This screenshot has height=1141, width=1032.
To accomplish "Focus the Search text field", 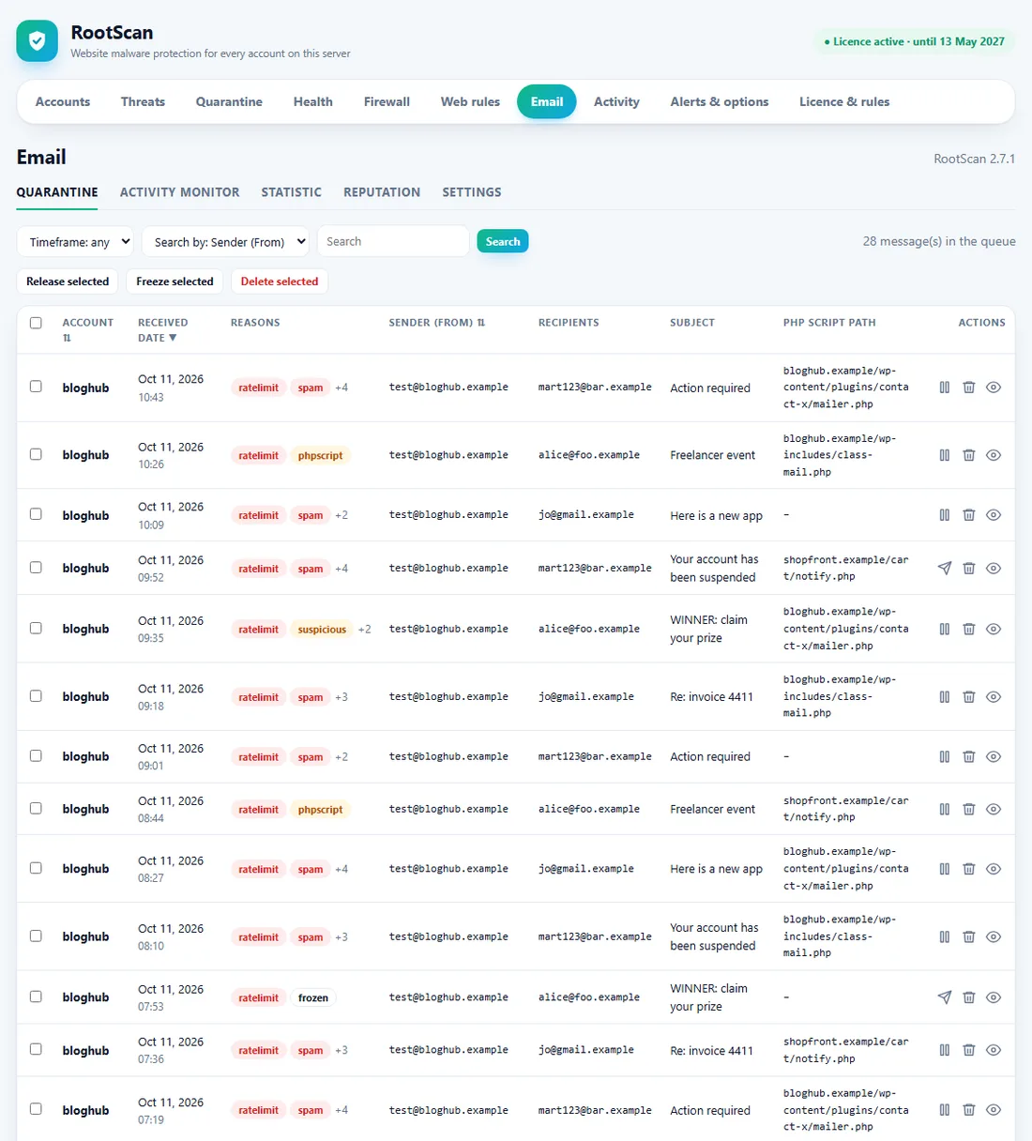I will [x=393, y=241].
